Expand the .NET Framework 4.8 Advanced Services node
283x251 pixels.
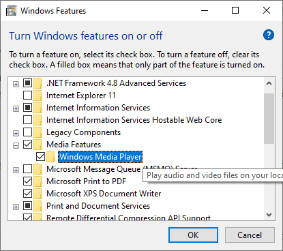point(16,85)
